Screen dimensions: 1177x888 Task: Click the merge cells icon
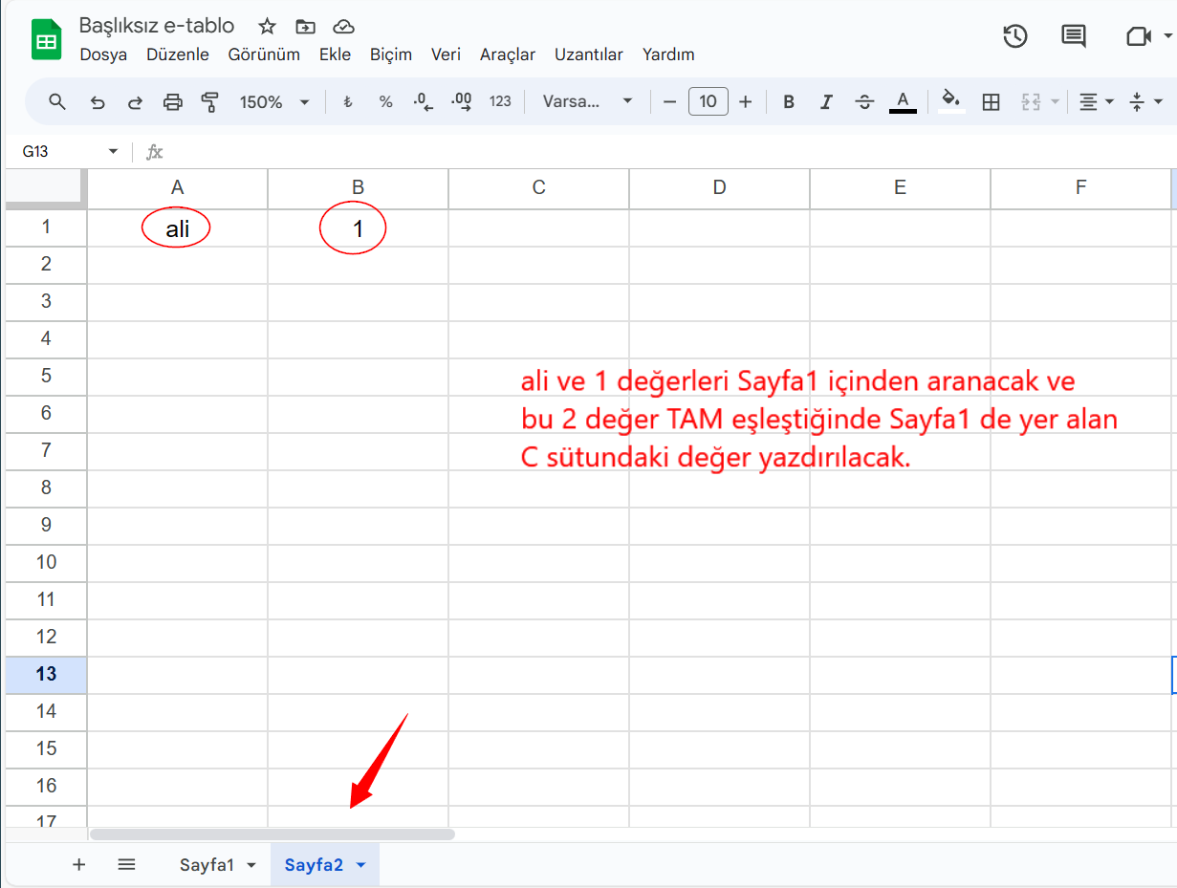point(1031,101)
